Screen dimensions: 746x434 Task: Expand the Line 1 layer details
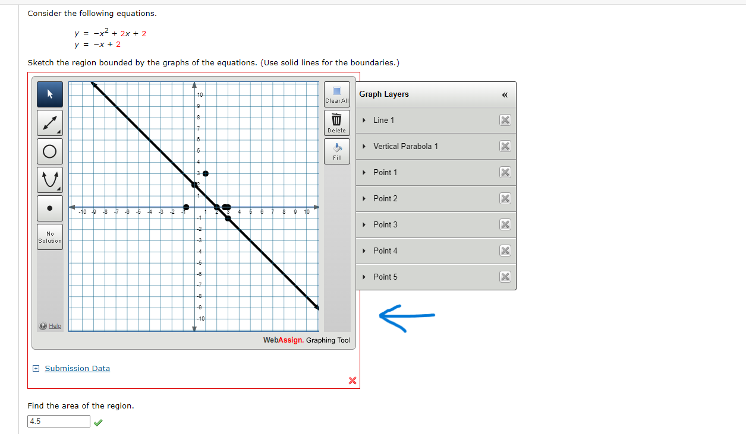363,120
